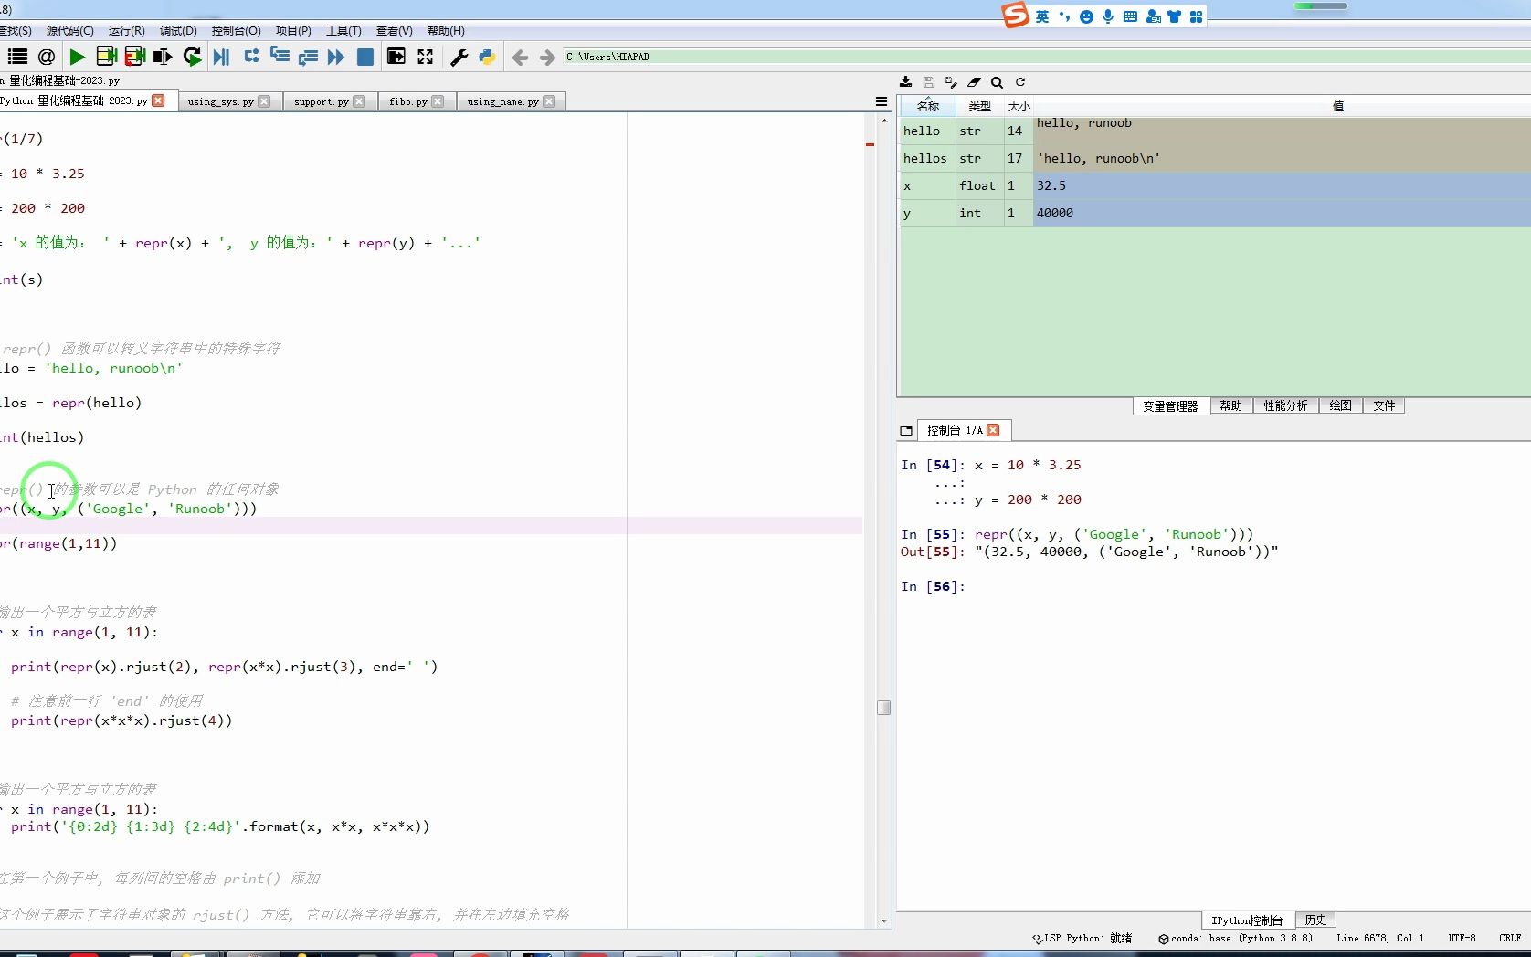Stop debugging with blue square
1531x957 pixels.
[x=364, y=57]
